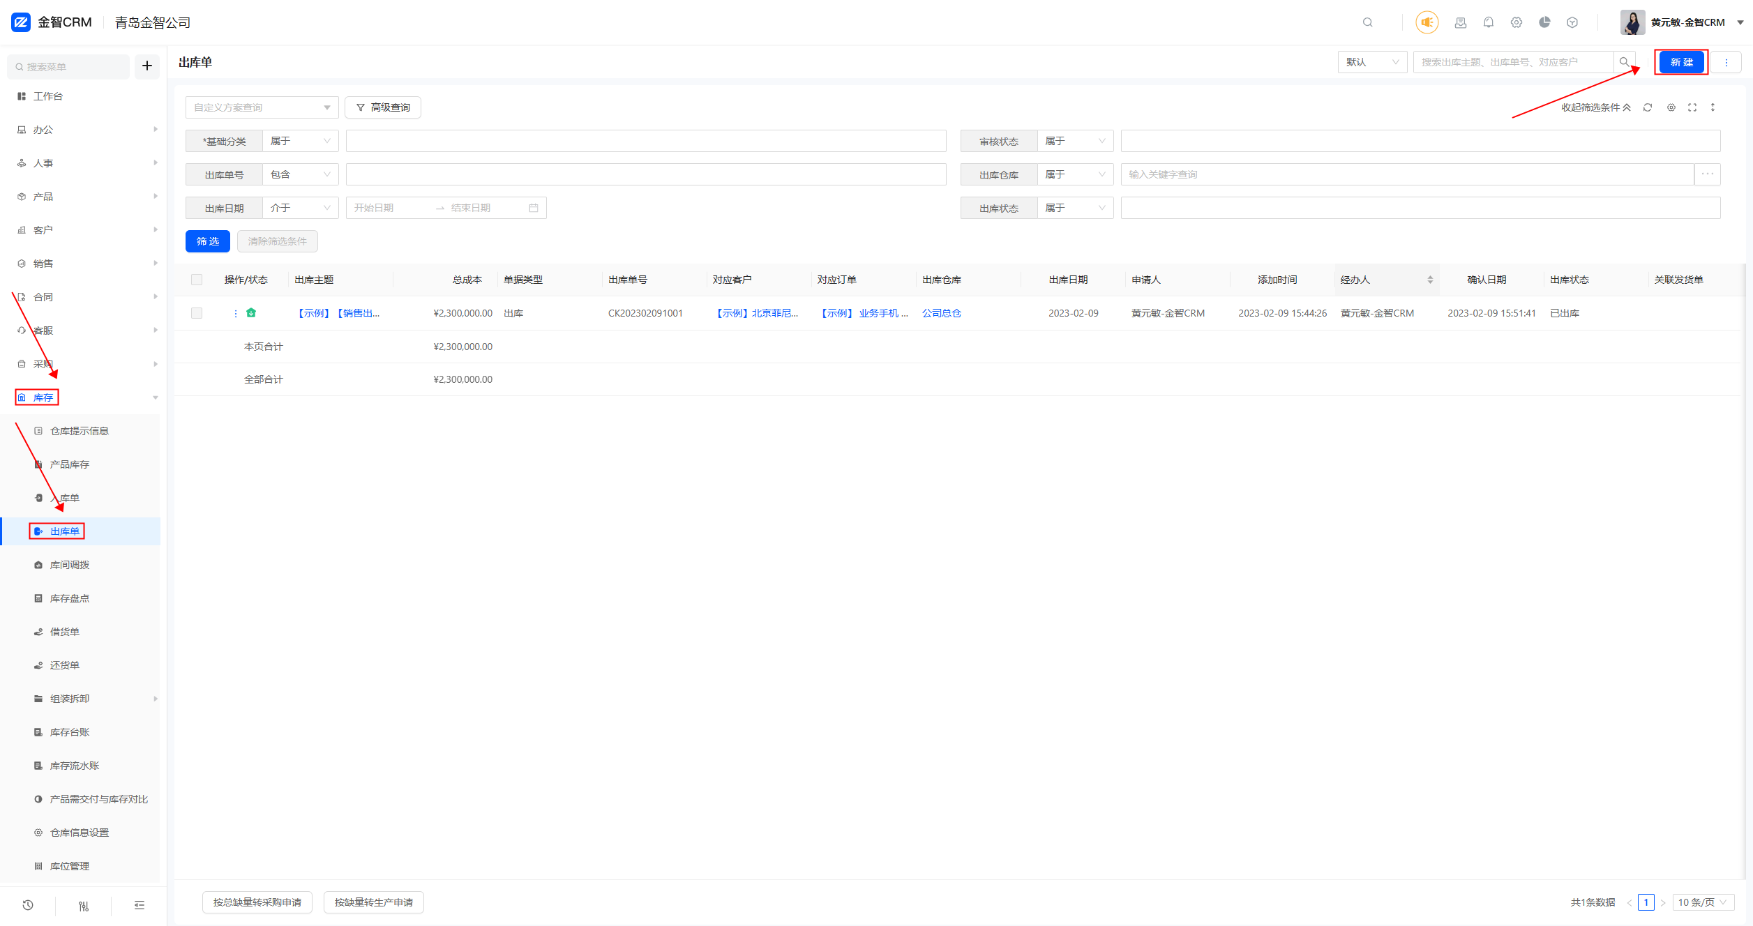
Task: Open the 默认 view dropdown
Action: (1371, 62)
